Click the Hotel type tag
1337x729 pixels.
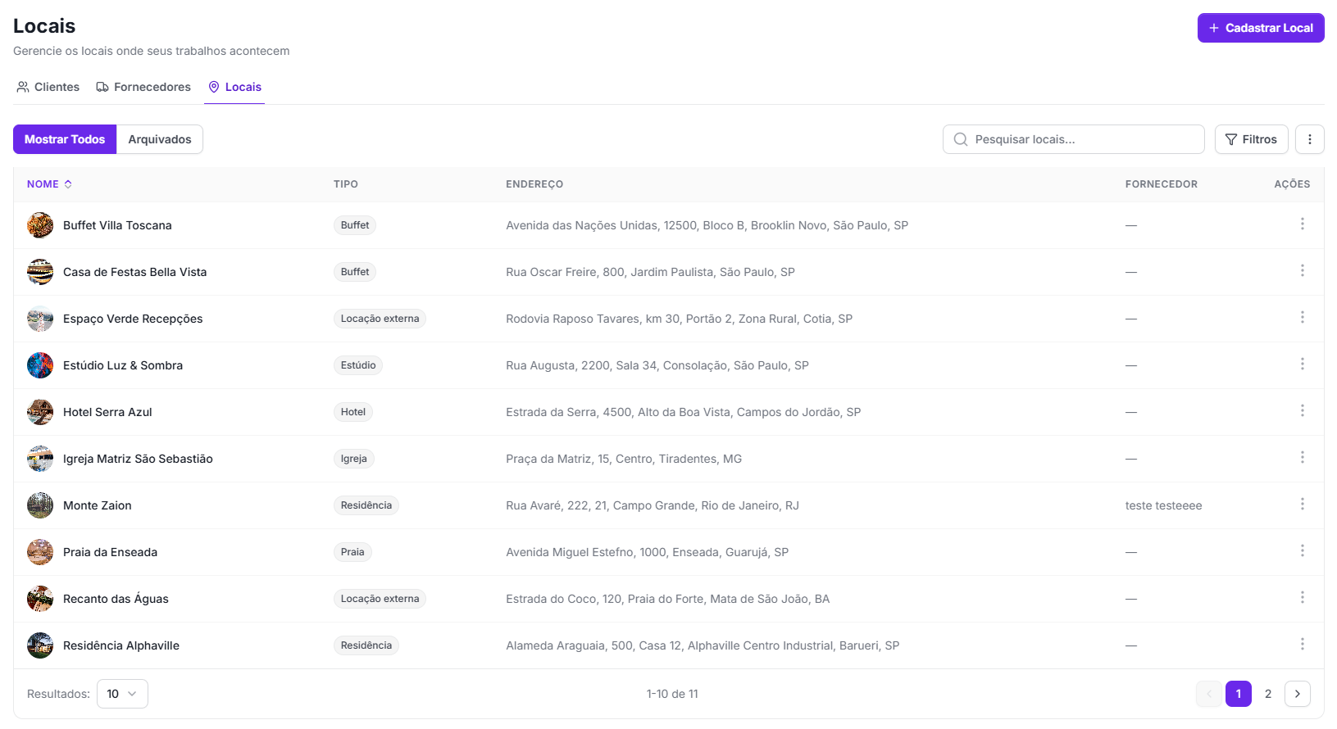pos(353,412)
